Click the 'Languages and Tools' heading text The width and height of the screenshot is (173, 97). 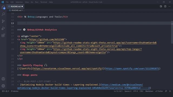click(48, 17)
